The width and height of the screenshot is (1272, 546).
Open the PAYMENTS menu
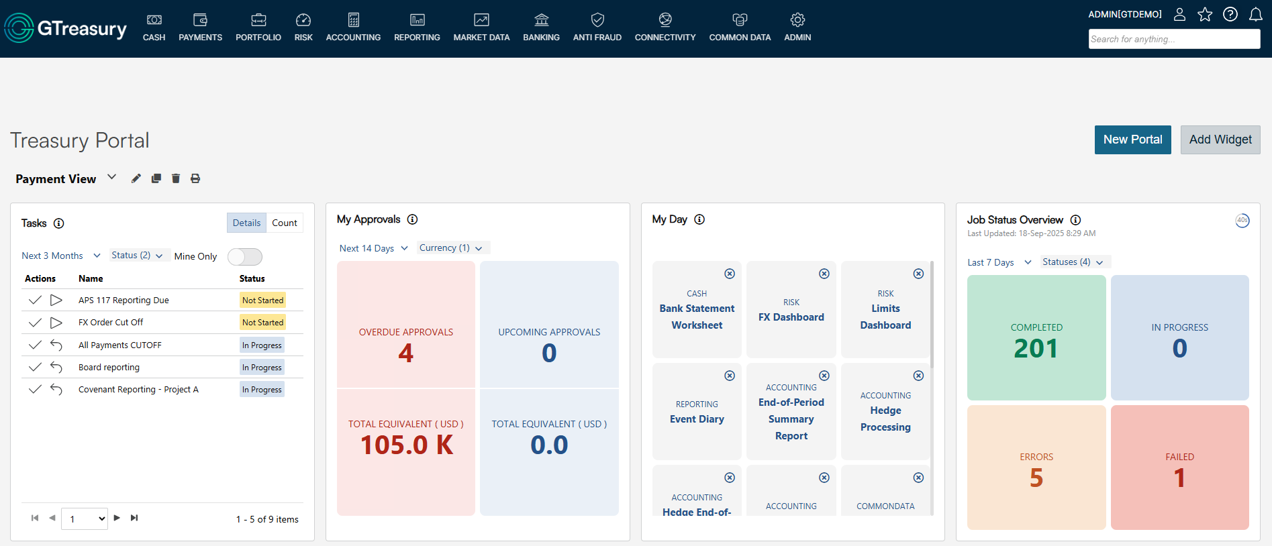[x=200, y=28]
